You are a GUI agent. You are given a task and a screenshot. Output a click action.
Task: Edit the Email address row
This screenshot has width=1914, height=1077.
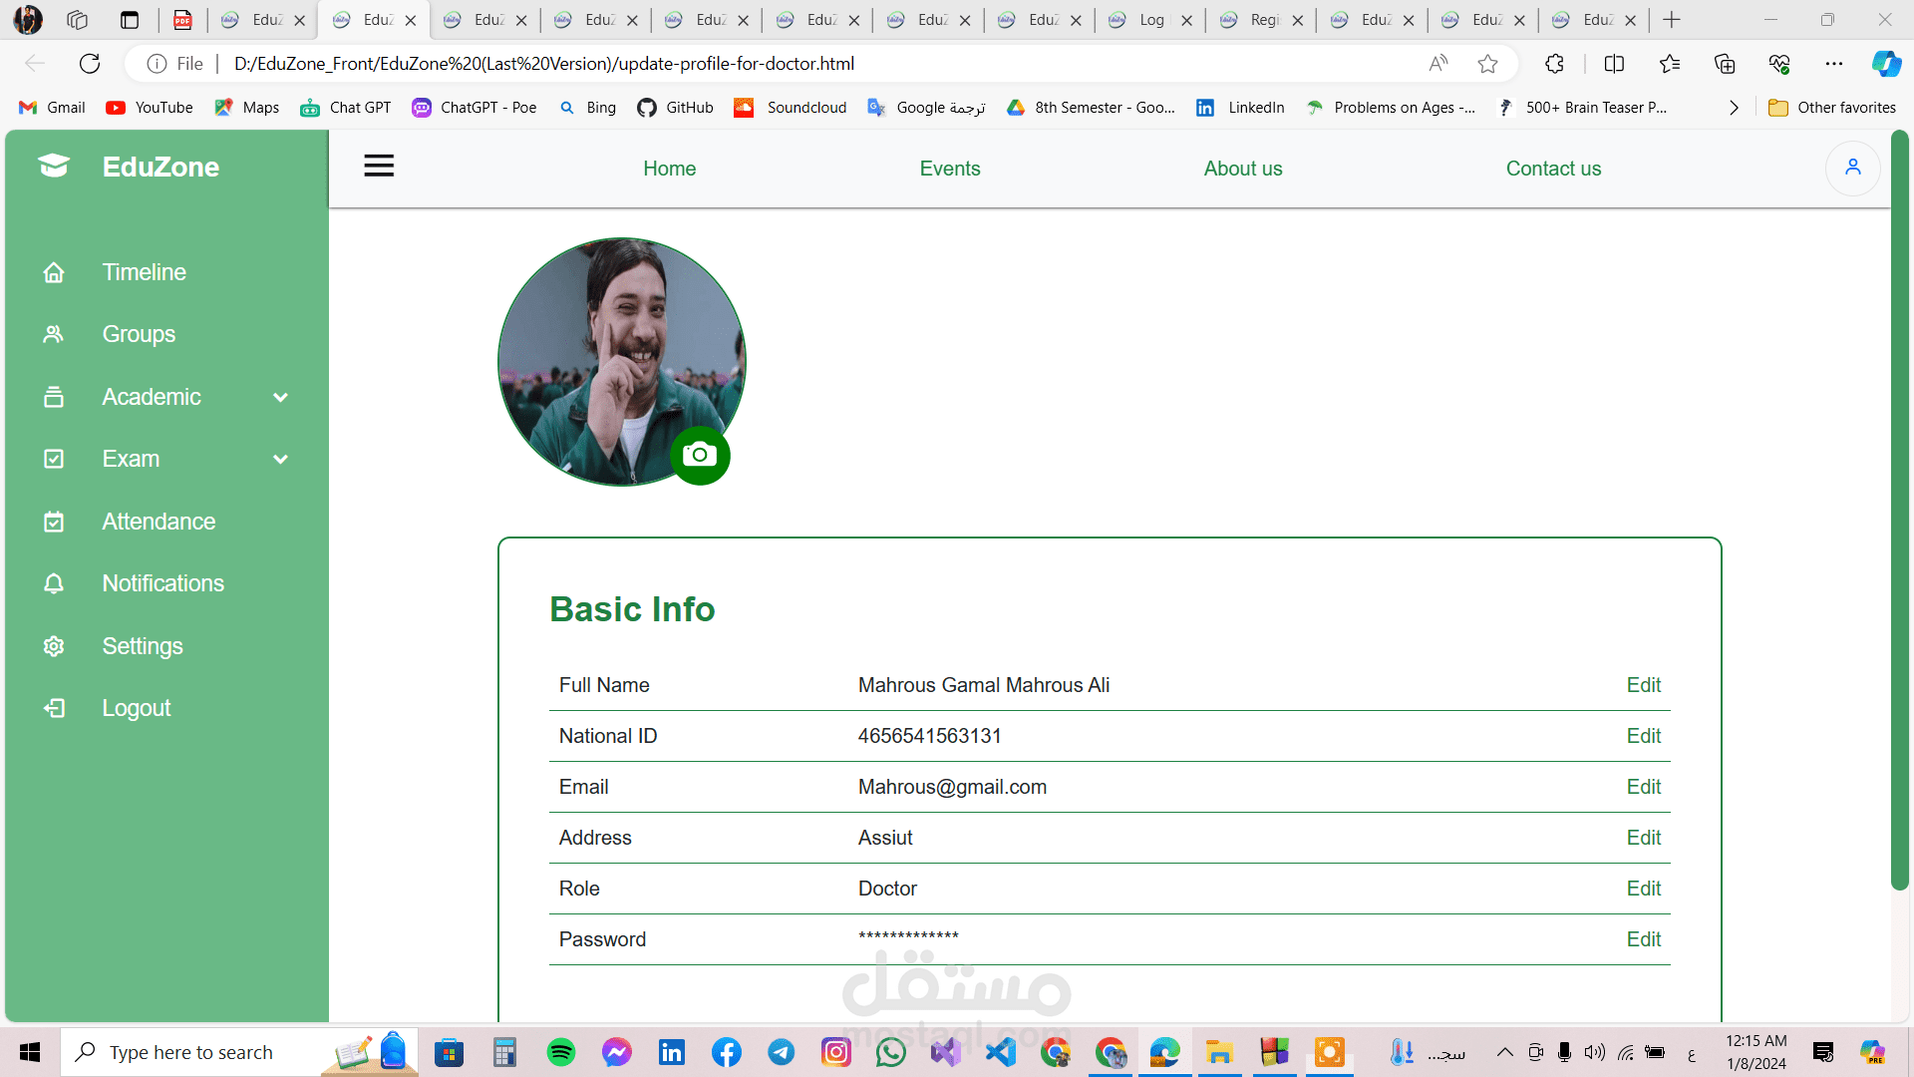[1643, 787]
